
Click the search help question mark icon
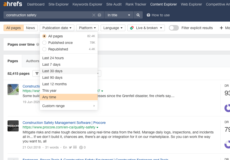[x=99, y=15]
